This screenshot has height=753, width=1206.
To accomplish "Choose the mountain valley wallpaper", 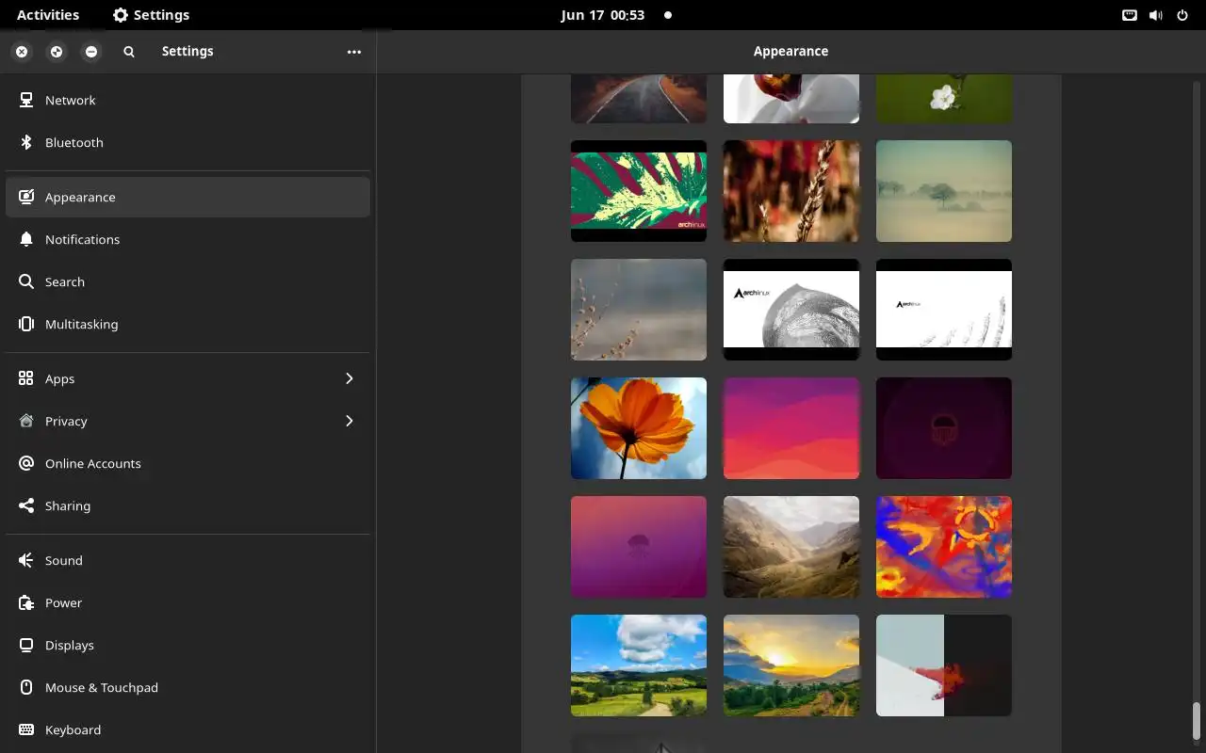I will 791,547.
